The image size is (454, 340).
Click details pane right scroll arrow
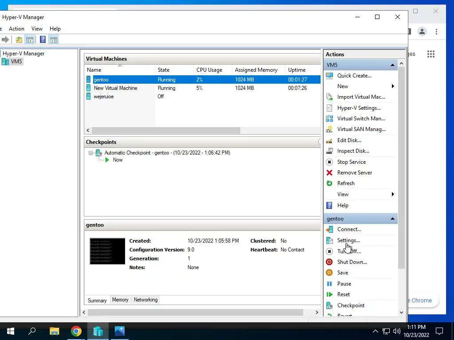click(x=317, y=312)
